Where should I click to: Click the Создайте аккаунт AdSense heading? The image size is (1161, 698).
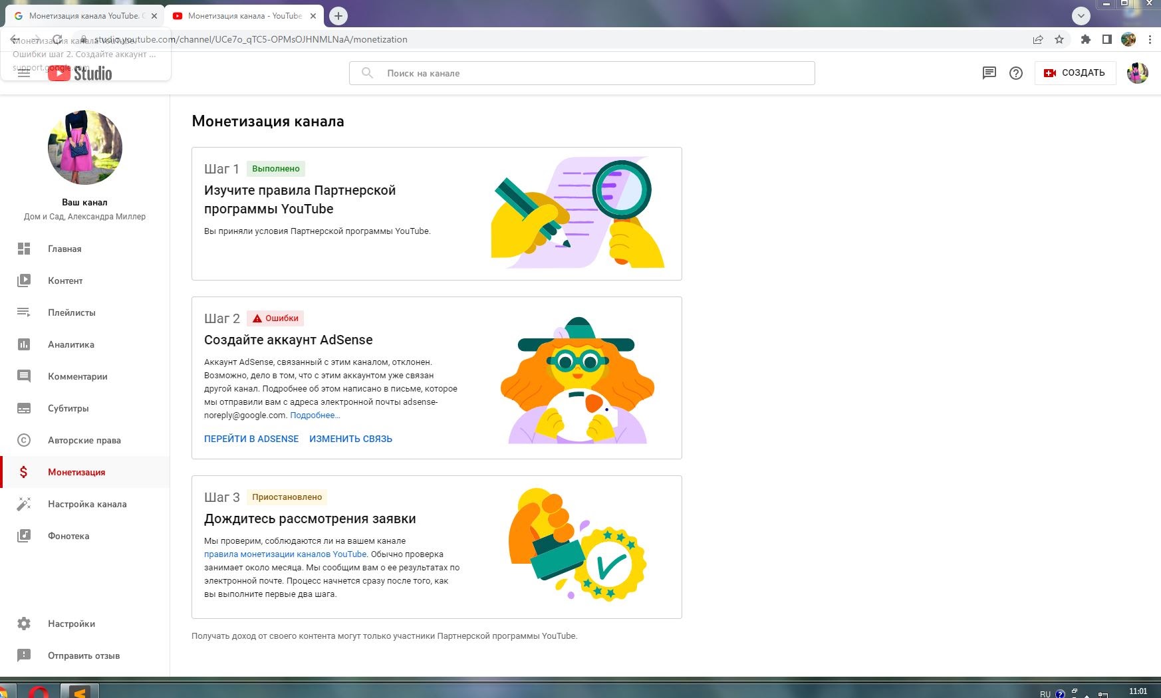289,340
